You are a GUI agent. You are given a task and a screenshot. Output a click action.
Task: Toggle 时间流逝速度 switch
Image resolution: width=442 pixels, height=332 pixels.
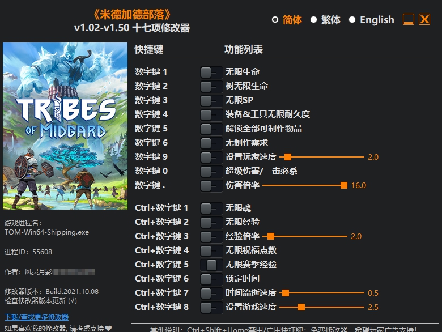[211, 293]
